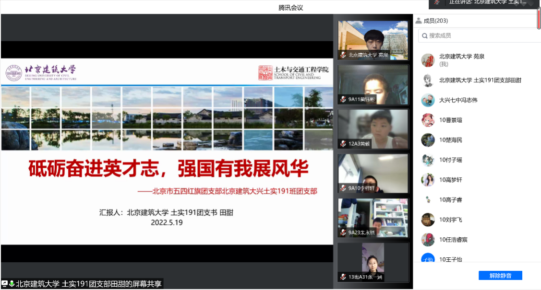Click avatar of 大兴七中冯志伟
541x290 pixels.
[428, 100]
